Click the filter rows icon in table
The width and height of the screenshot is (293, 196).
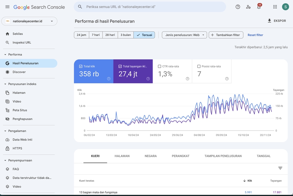(280, 168)
